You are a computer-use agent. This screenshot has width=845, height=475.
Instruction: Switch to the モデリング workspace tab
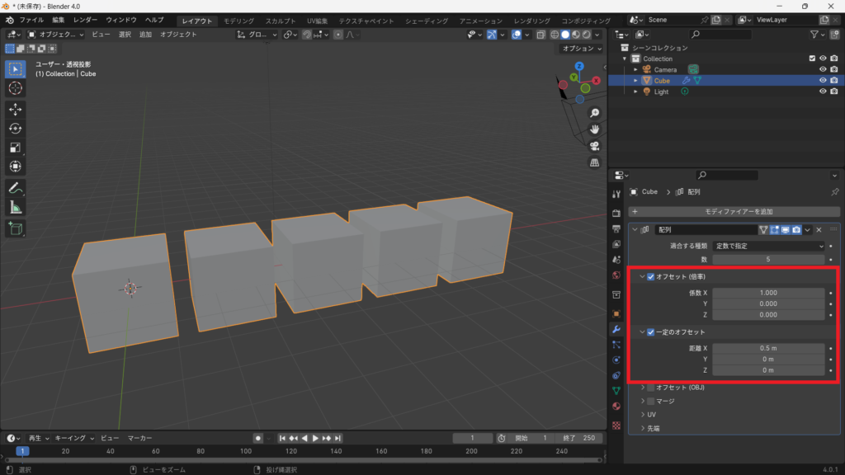[x=239, y=20]
